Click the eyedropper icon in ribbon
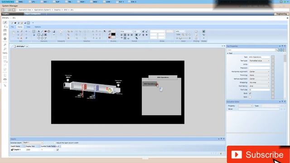This screenshot has width=290, height=163. (105, 31)
